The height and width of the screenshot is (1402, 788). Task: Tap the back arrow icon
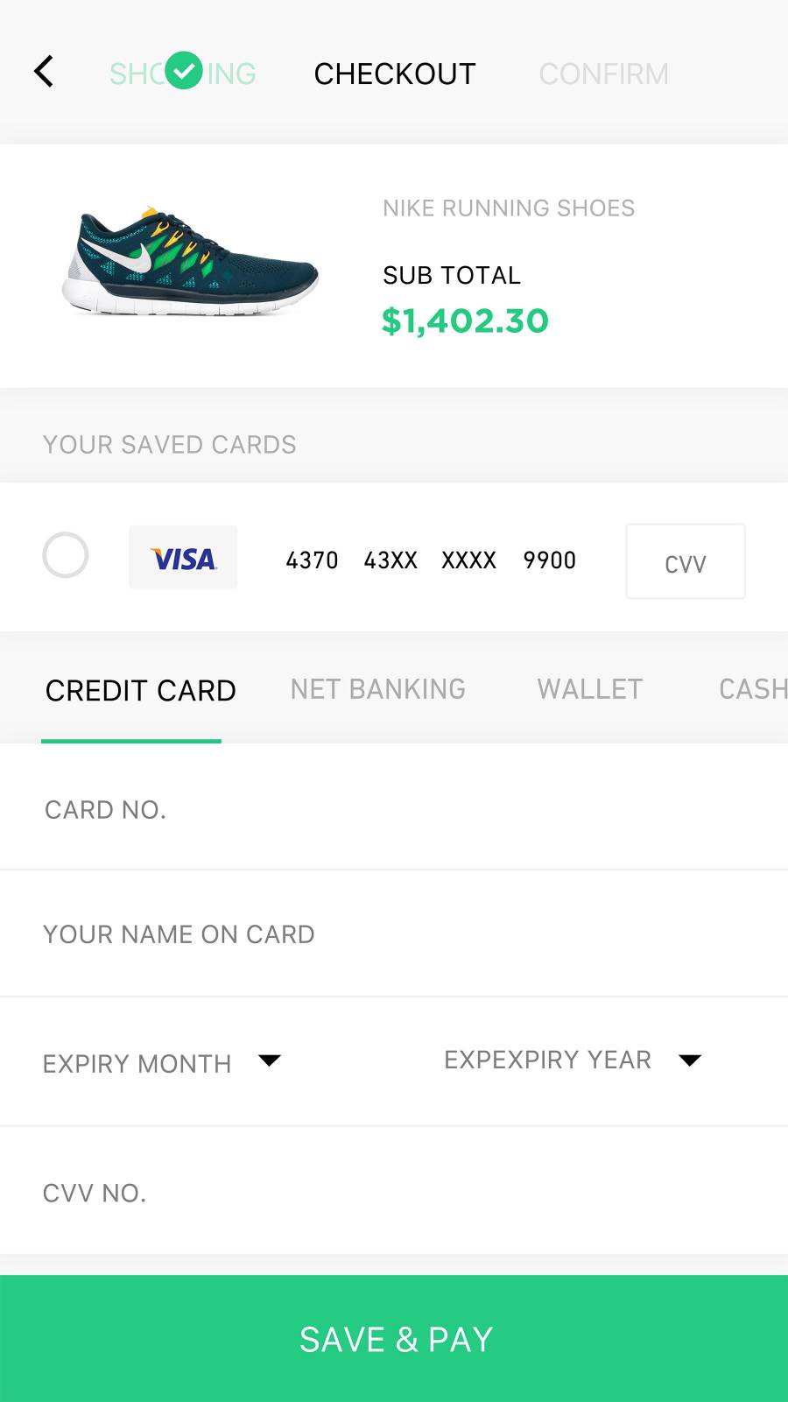[x=44, y=72]
